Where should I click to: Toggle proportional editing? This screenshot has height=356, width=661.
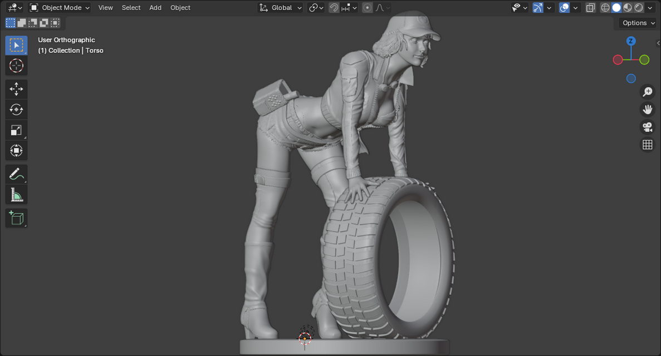tap(367, 8)
